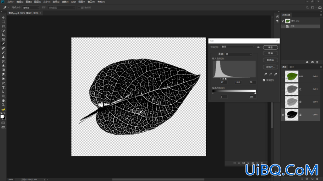The width and height of the screenshot is (323, 181).
Task: Click the output white level slider handle
Action: pyautogui.click(x=256, y=93)
